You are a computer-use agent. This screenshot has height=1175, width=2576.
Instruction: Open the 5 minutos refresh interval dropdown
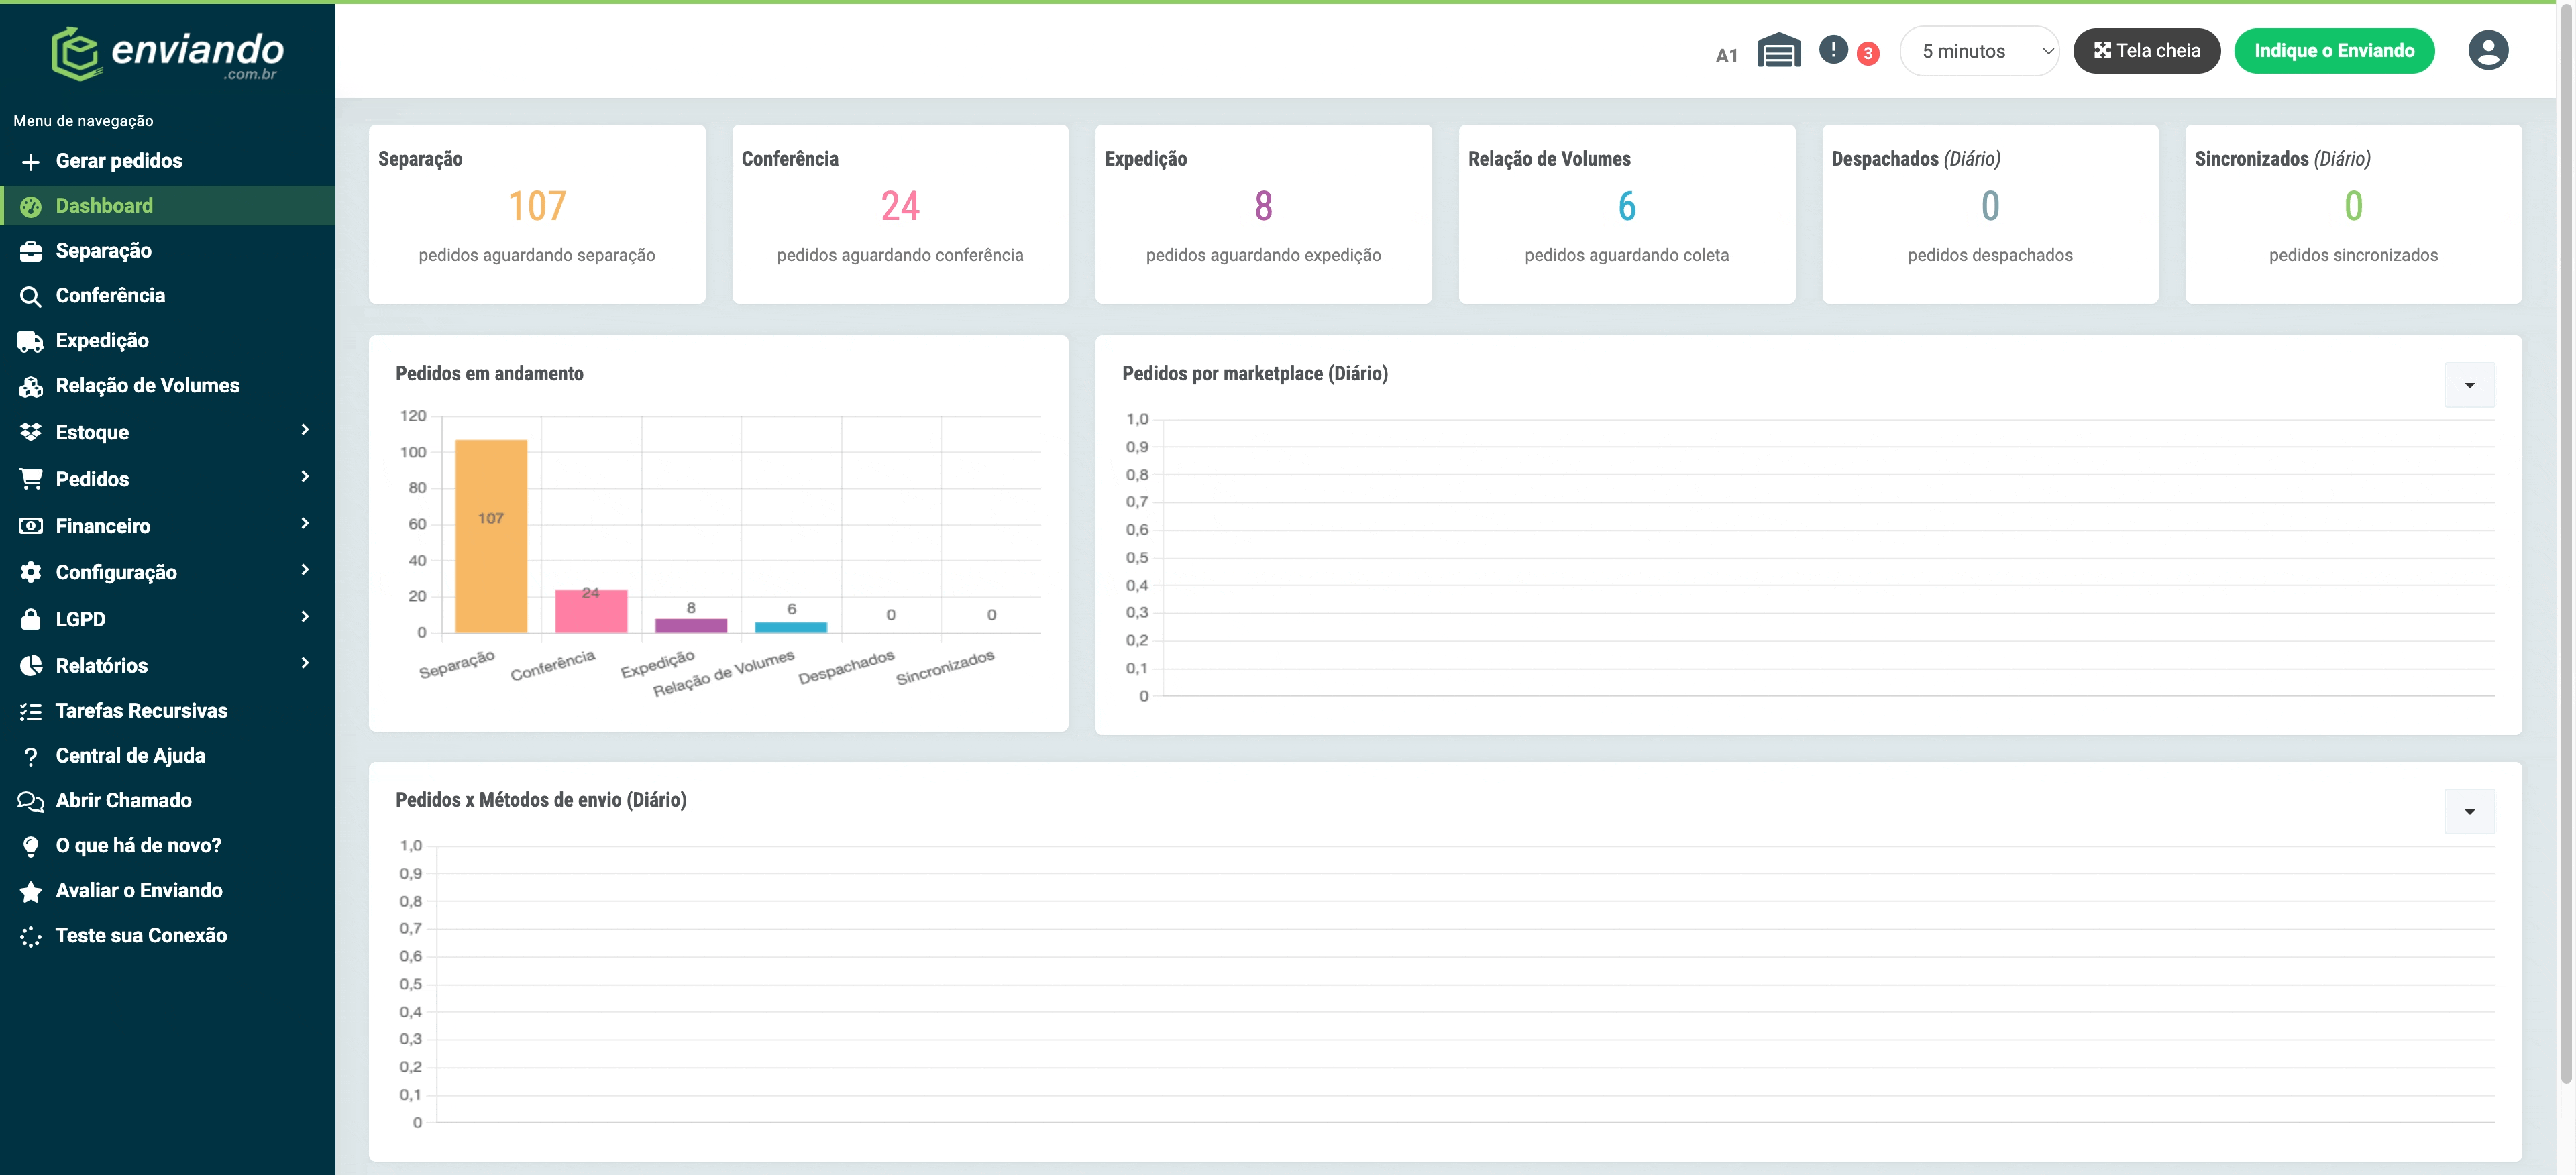[x=1979, y=51]
